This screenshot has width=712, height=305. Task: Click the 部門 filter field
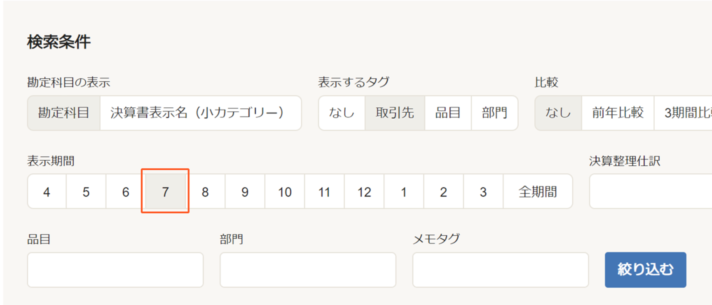(x=308, y=270)
